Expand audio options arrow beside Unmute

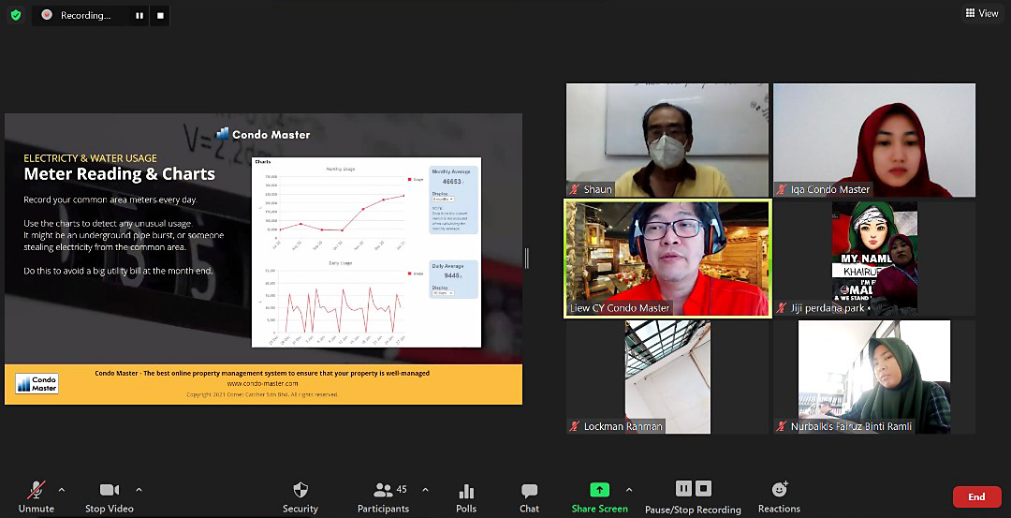pos(62,489)
